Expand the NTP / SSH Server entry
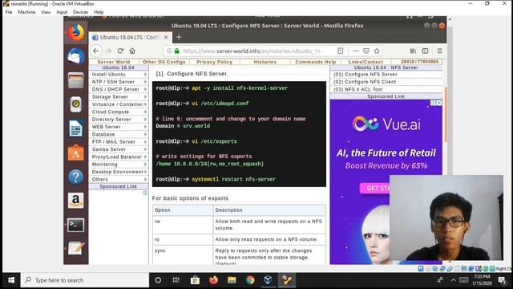Image resolution: width=513 pixels, height=289 pixels. point(119,82)
